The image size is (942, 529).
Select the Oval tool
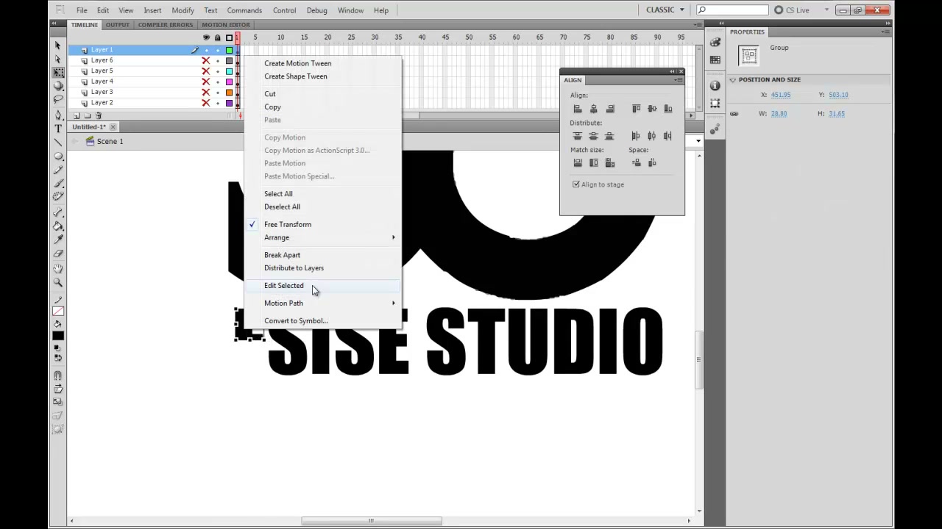pyautogui.click(x=58, y=156)
